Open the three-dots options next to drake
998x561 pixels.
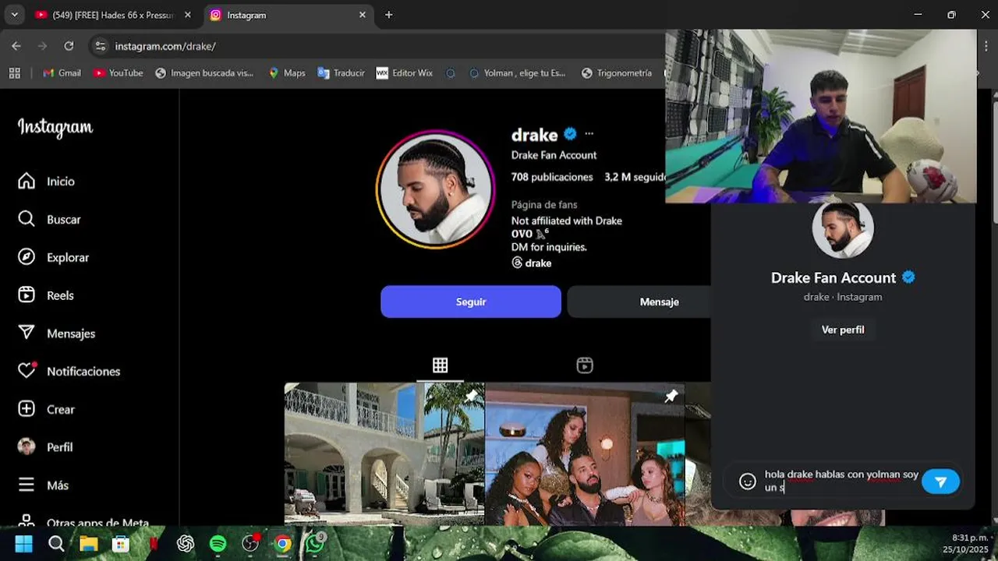(x=589, y=134)
